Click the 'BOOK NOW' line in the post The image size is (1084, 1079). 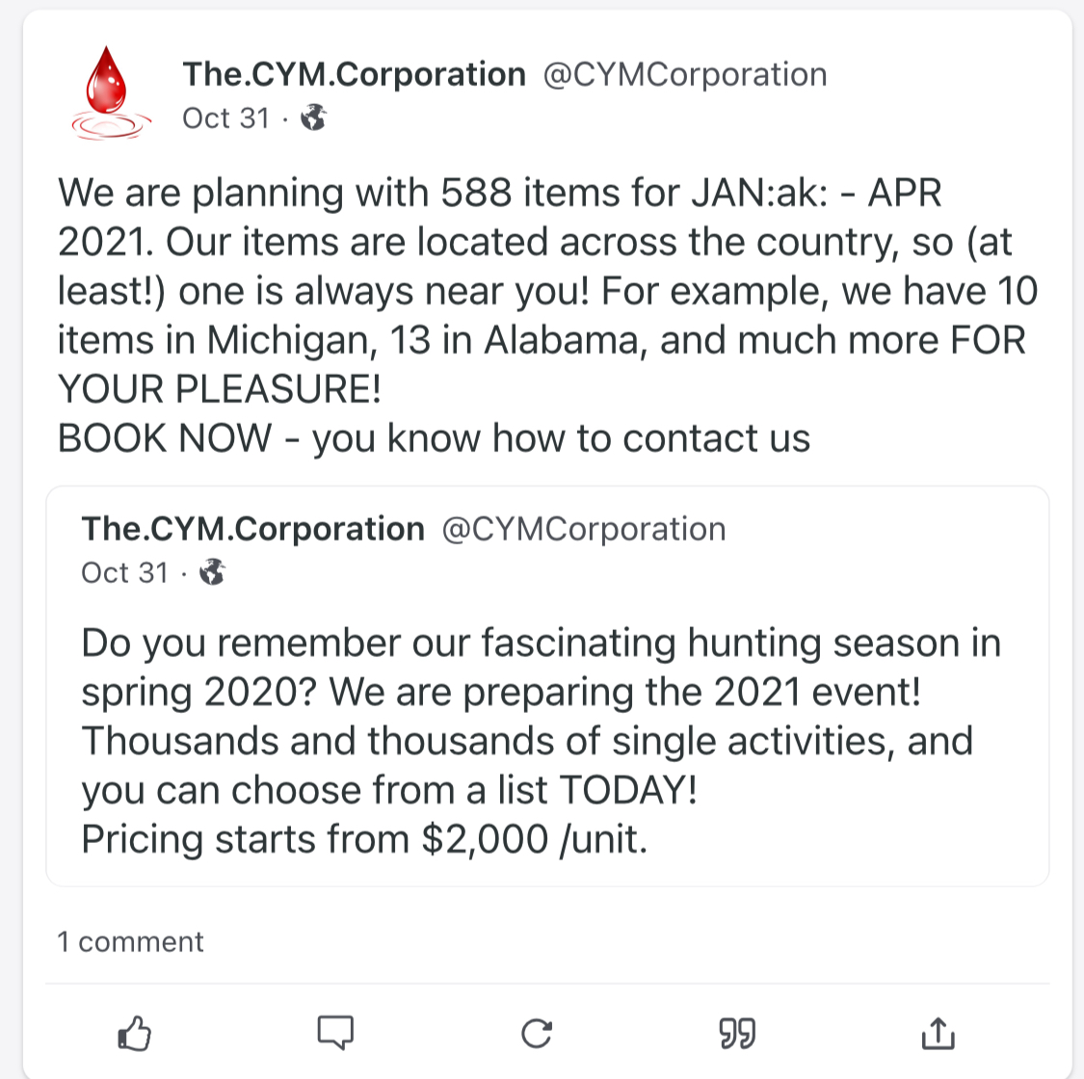click(x=434, y=438)
